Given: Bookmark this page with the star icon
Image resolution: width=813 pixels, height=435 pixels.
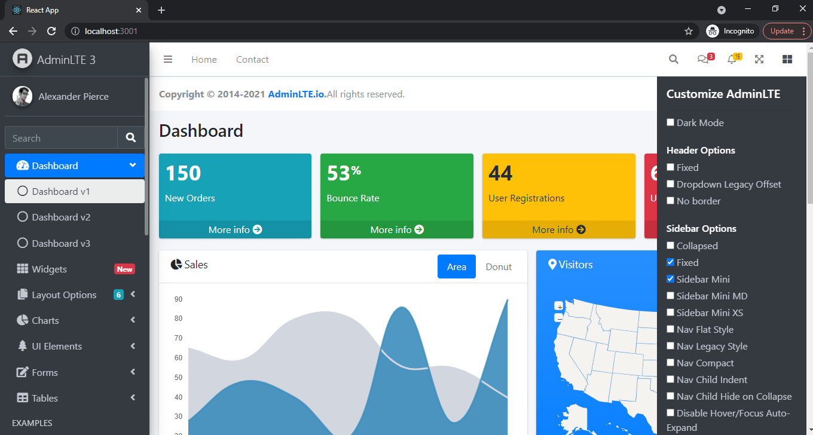Looking at the screenshot, I should [x=689, y=31].
